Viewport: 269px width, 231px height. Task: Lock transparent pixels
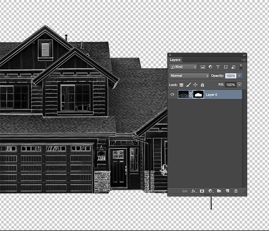point(181,85)
